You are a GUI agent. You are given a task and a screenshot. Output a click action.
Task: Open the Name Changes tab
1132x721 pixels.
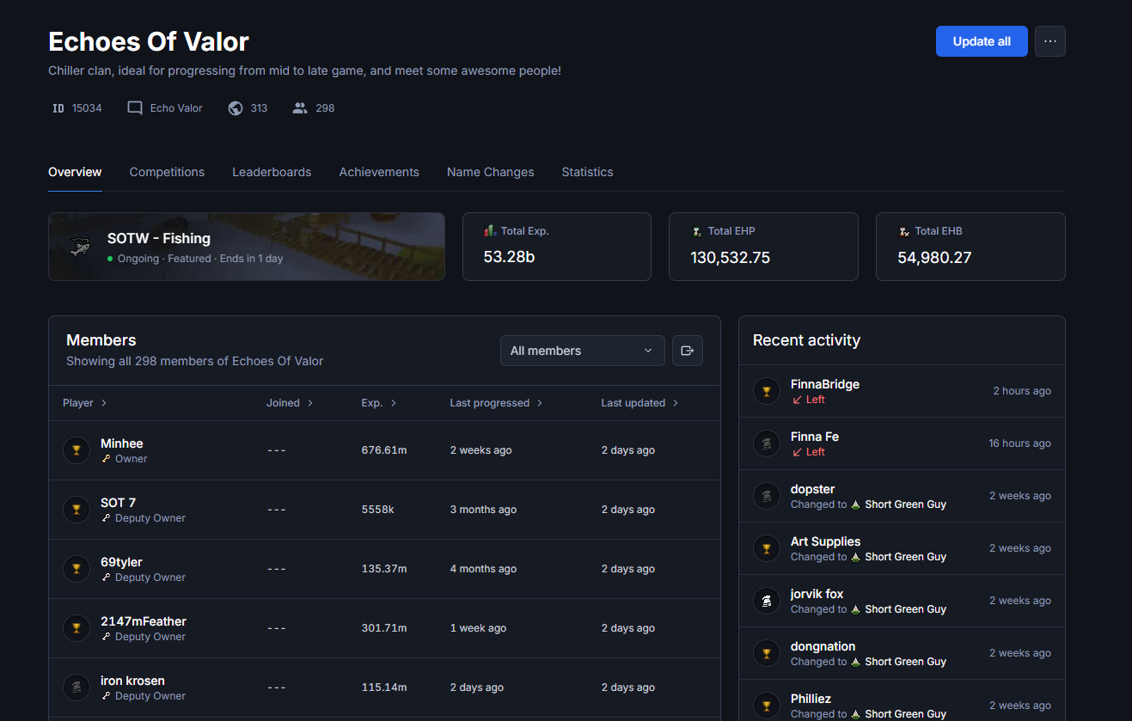pyautogui.click(x=490, y=172)
